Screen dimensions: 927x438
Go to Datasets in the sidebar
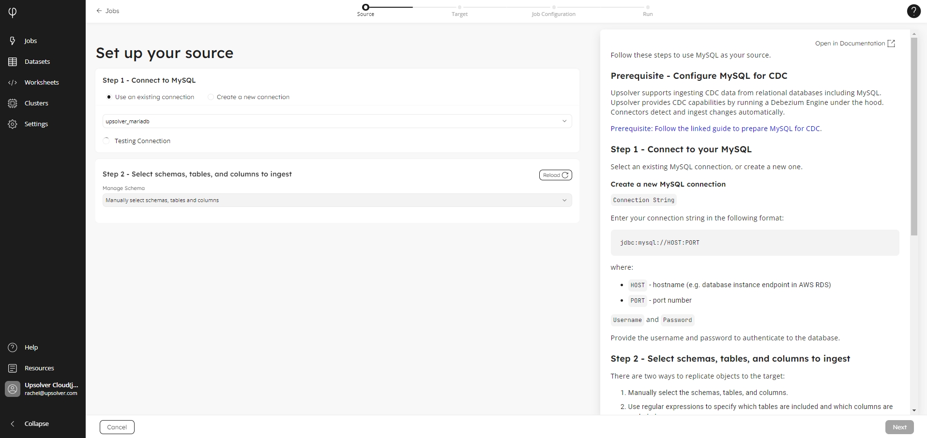(x=37, y=62)
